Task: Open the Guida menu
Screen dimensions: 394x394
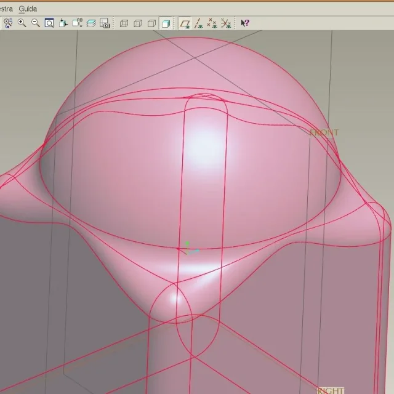Action: point(28,9)
